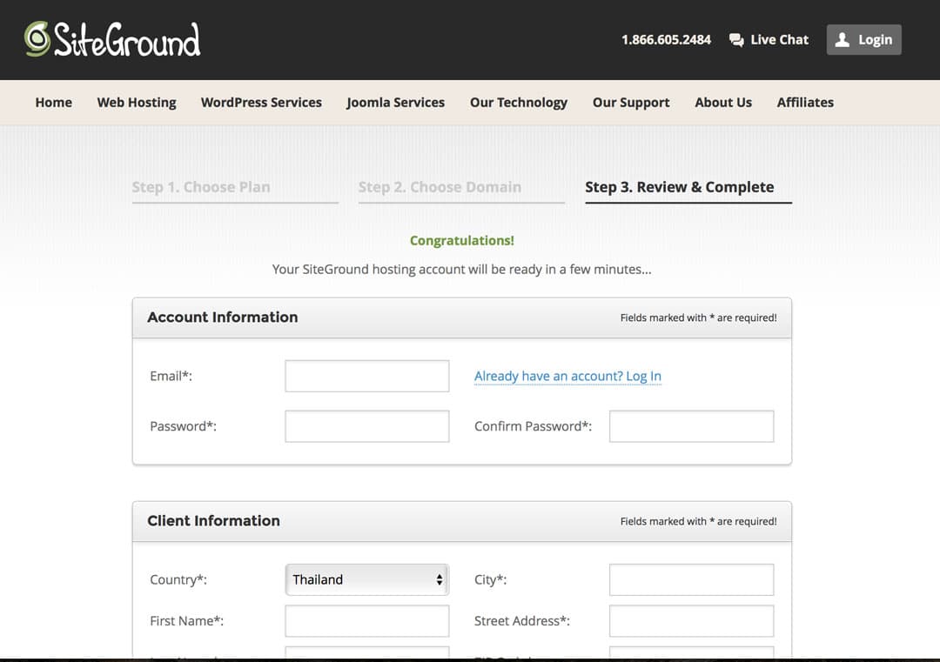Image resolution: width=940 pixels, height=662 pixels.
Task: Click the phone number 1.866.605.2484
Action: [x=666, y=39]
